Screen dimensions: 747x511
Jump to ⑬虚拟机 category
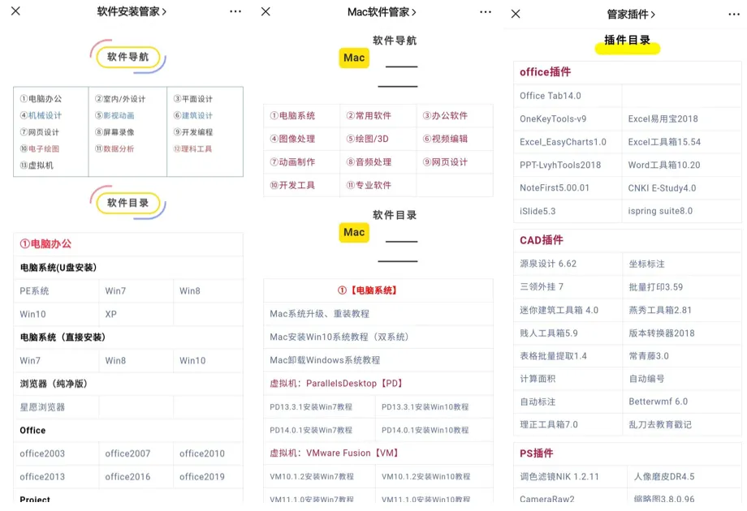click(37, 165)
